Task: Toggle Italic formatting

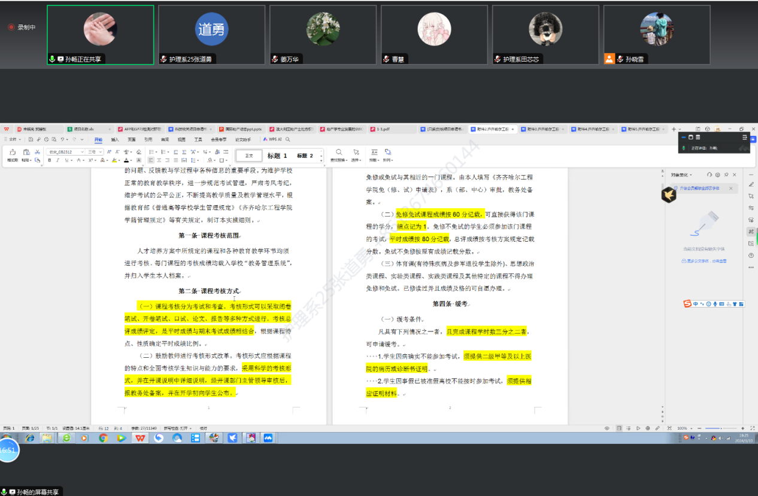Action: pyautogui.click(x=57, y=160)
